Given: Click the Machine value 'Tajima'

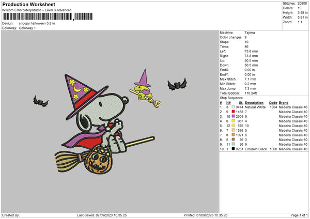Looking at the screenshot, I should pyautogui.click(x=250, y=33).
